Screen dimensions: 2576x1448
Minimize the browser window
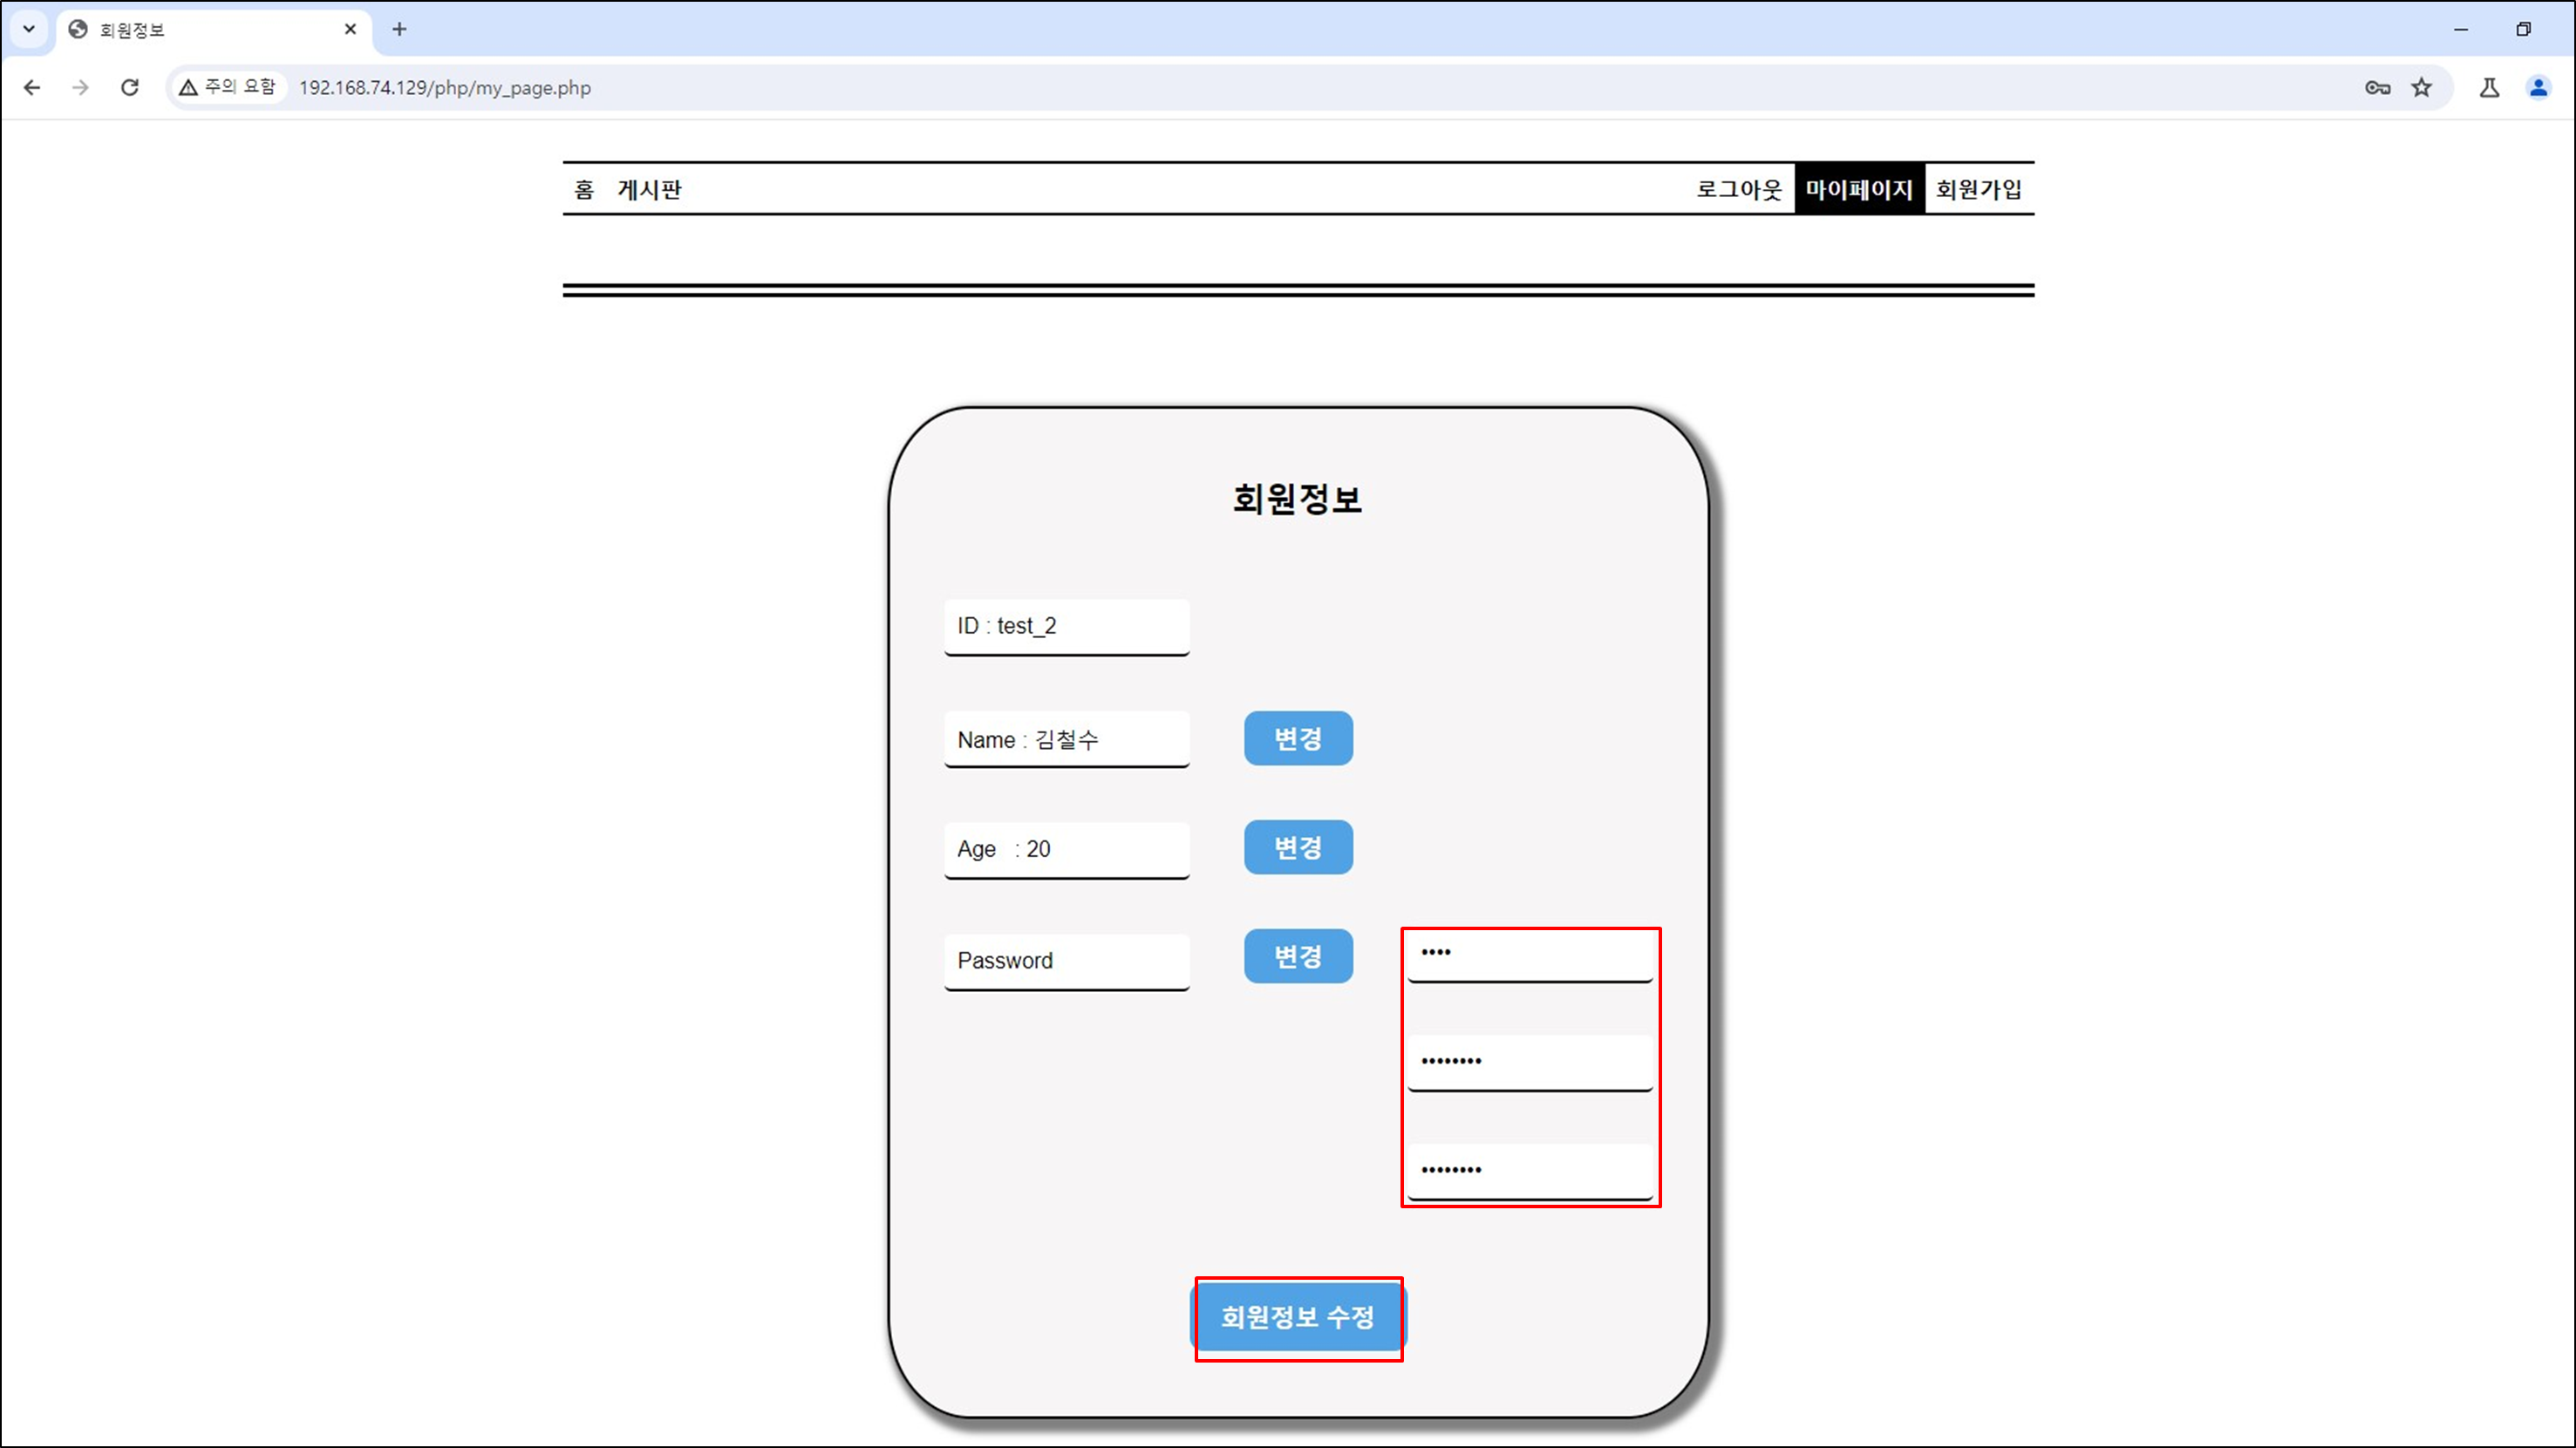[2461, 29]
